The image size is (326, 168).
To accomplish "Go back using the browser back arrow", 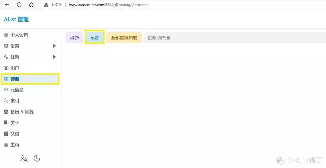I will point(7,5).
